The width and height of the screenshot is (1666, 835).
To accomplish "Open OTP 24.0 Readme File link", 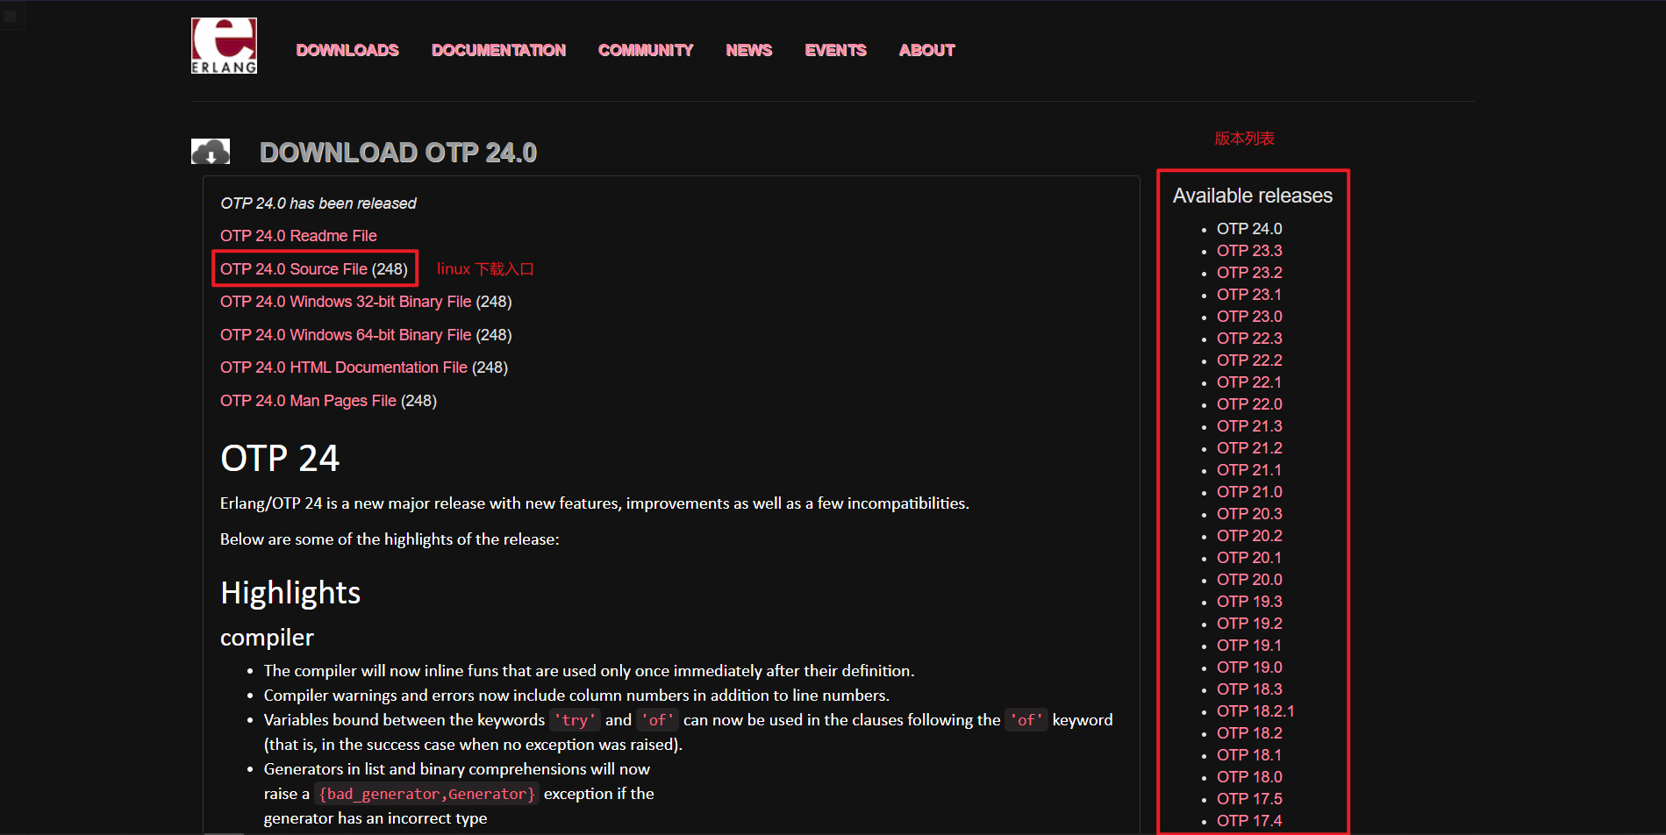I will point(298,236).
